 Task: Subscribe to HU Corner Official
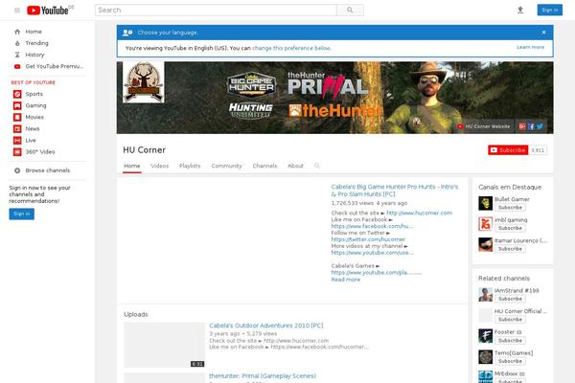[510, 320]
